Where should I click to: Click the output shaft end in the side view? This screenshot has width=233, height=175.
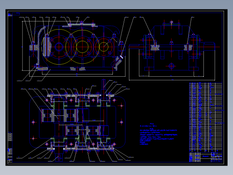pyautogui.click(x=210, y=47)
